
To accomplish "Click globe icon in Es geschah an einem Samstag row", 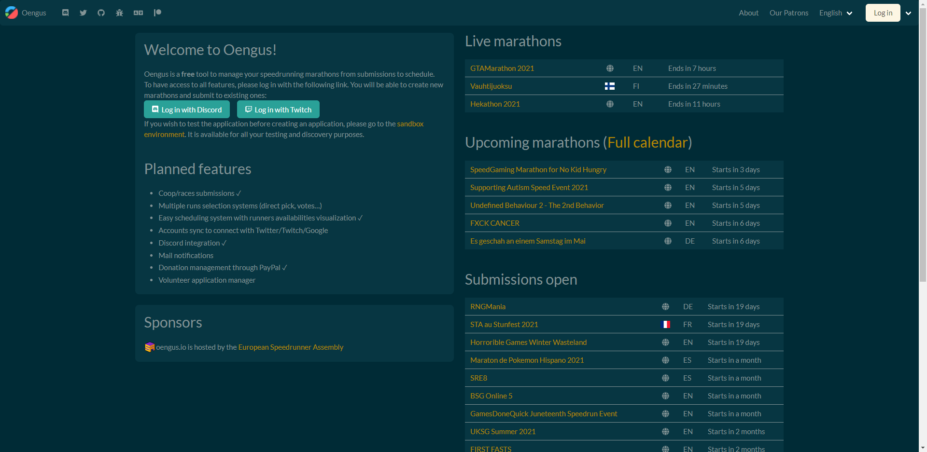I will pos(668,241).
